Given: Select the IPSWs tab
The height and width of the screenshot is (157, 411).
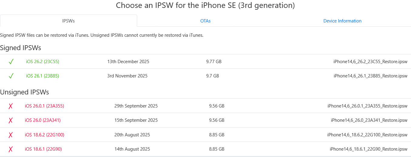Looking at the screenshot, I should click(69, 21).
